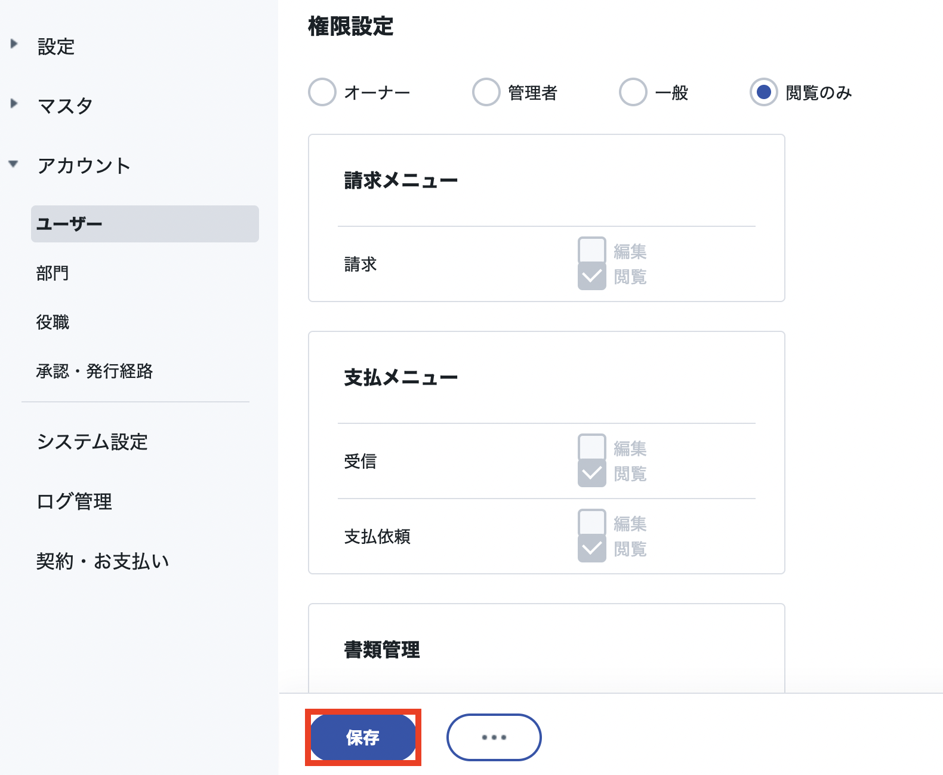Open システム設定 in sidebar
Image resolution: width=943 pixels, height=775 pixels.
pyautogui.click(x=92, y=442)
